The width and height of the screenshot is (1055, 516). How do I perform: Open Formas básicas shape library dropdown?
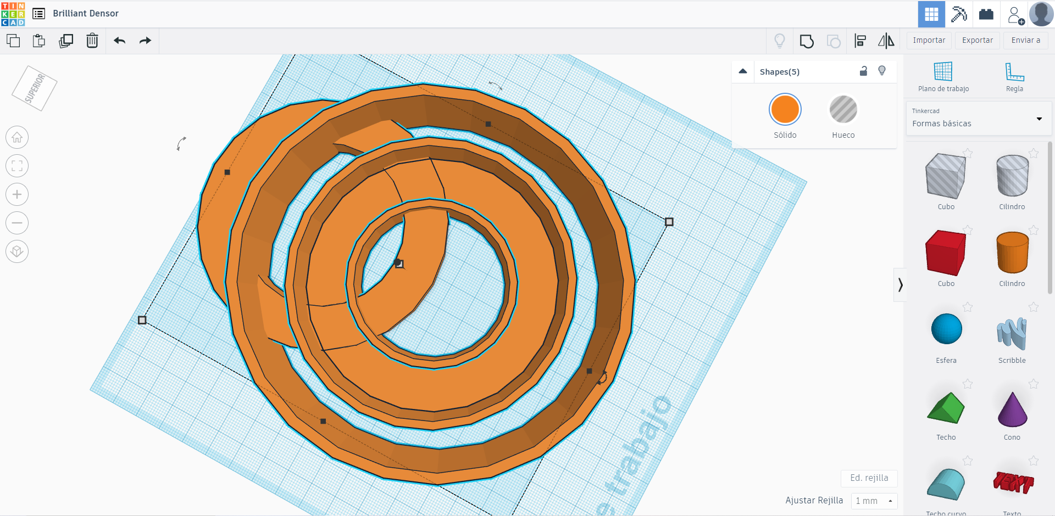tap(978, 119)
